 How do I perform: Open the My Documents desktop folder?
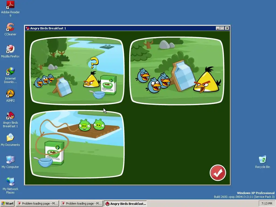pos(10,140)
